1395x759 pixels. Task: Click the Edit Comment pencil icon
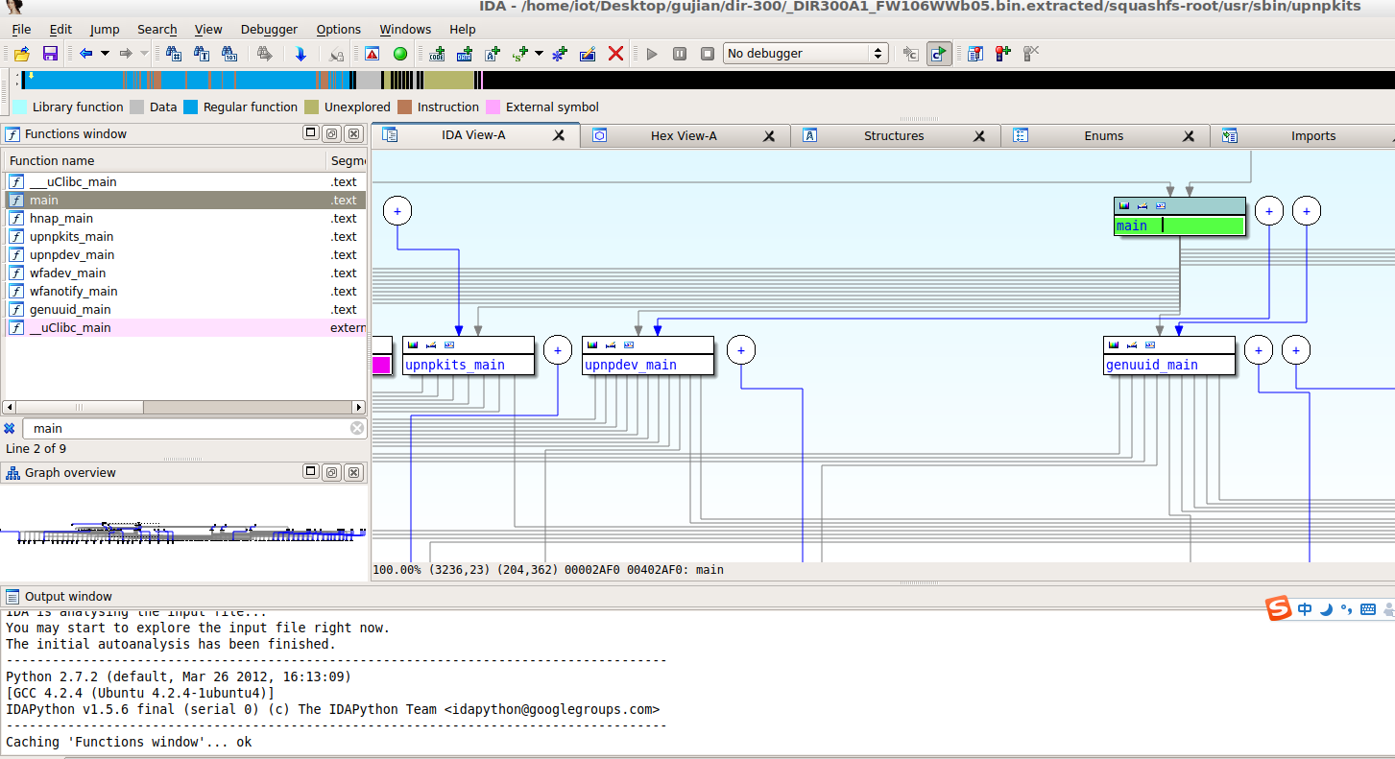coord(587,53)
